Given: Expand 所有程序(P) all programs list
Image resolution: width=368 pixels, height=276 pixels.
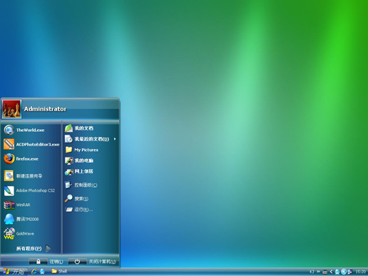Looking at the screenshot, I should point(34,248).
